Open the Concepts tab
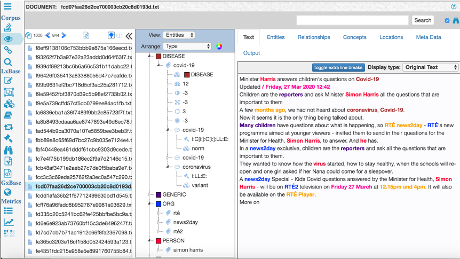The height and width of the screenshot is (259, 460). click(x=355, y=37)
